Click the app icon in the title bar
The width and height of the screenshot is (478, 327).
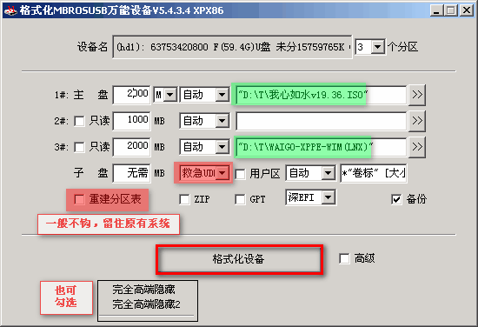[10, 10]
